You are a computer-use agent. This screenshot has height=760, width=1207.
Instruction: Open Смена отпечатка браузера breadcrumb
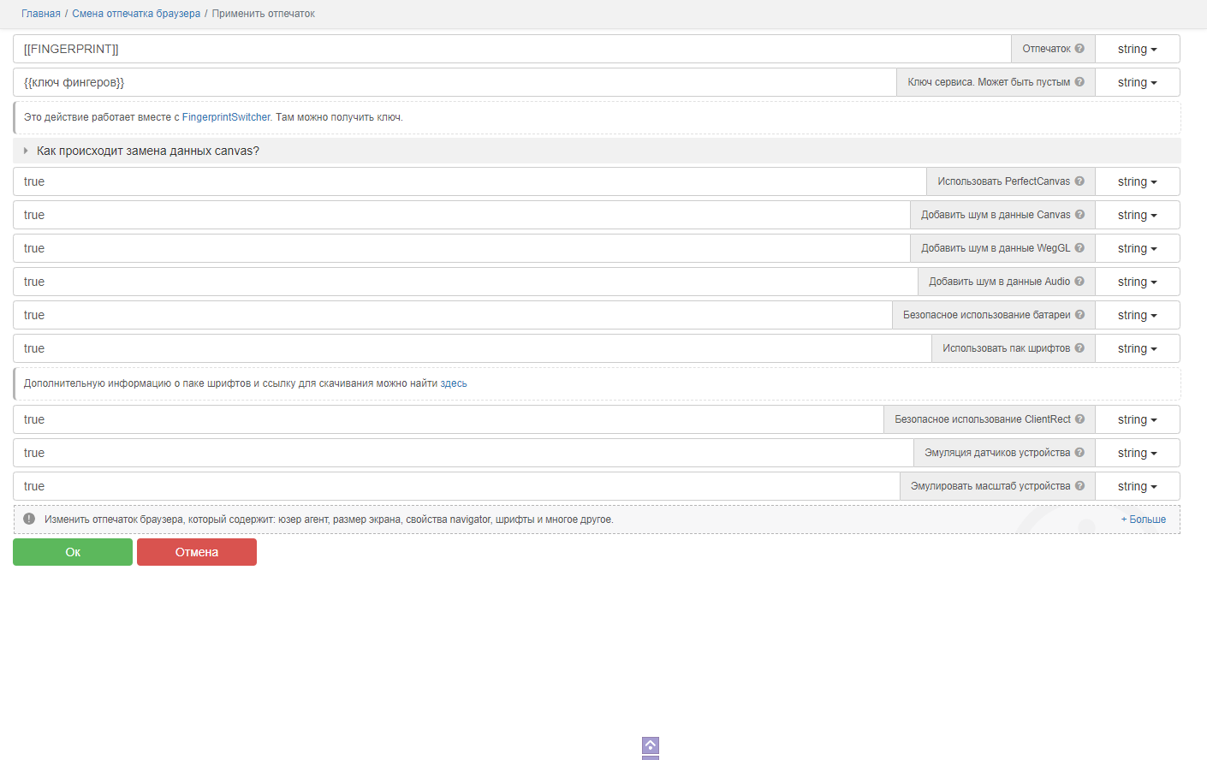tap(136, 14)
